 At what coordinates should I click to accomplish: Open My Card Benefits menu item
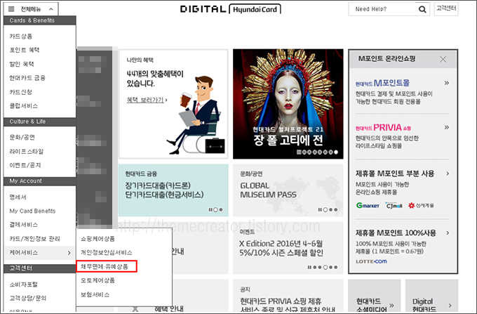tap(32, 211)
